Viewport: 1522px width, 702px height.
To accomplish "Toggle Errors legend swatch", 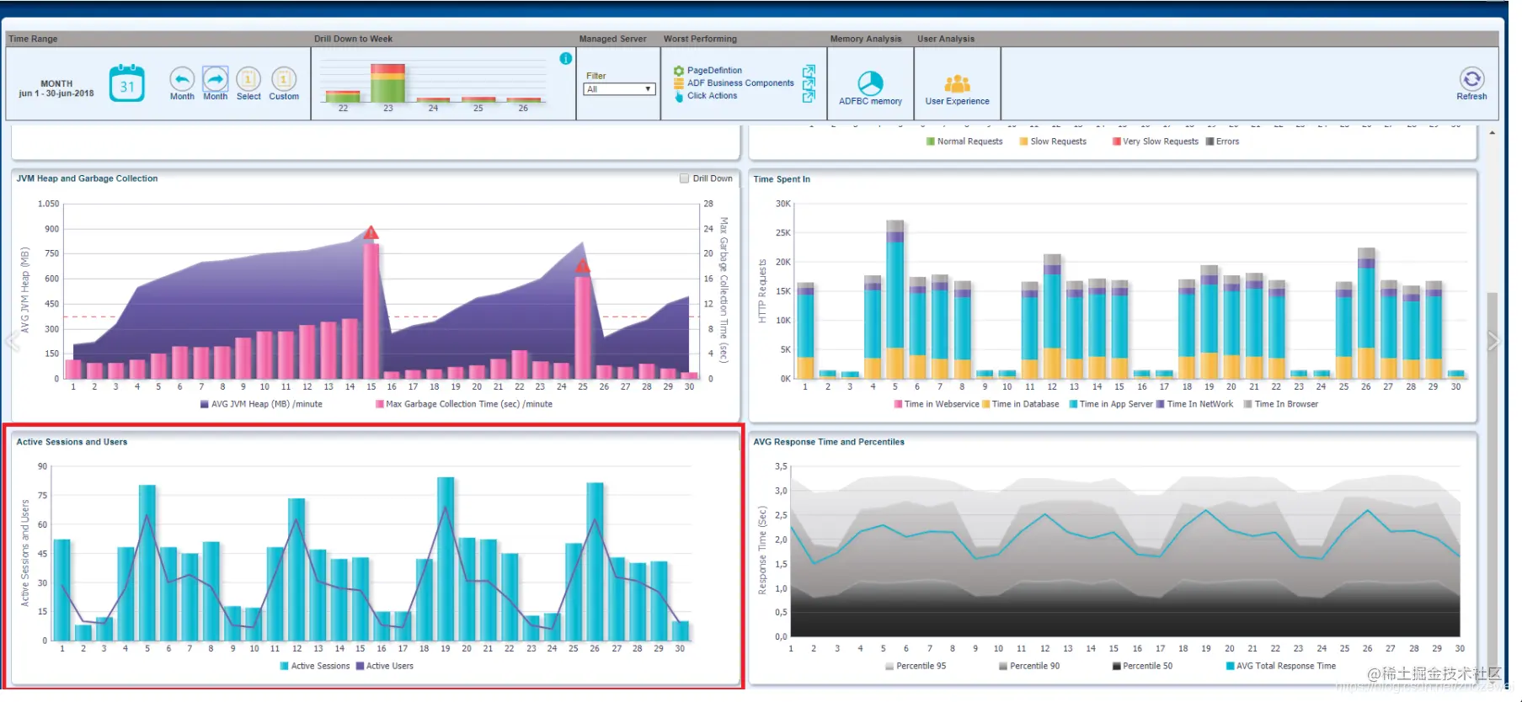I will coord(1210,141).
